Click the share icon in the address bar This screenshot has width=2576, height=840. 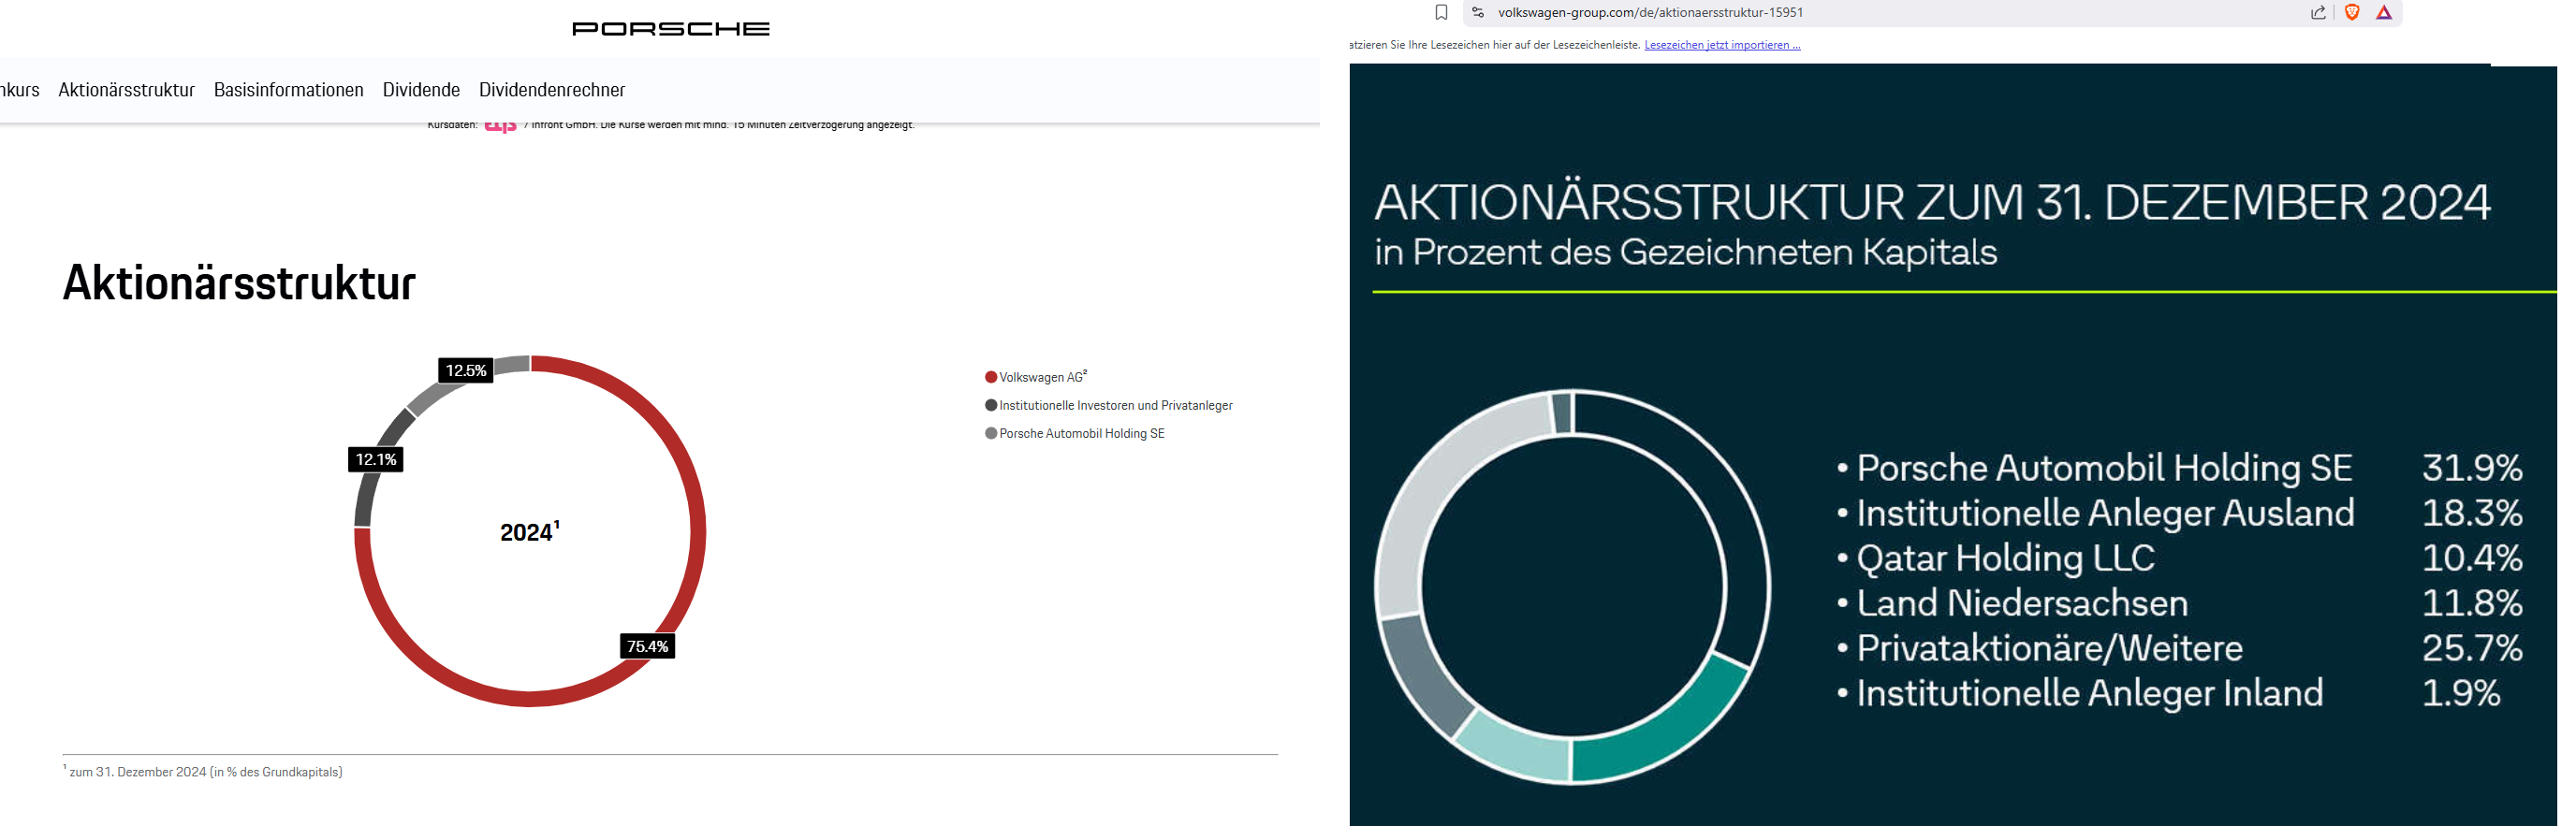point(2318,12)
